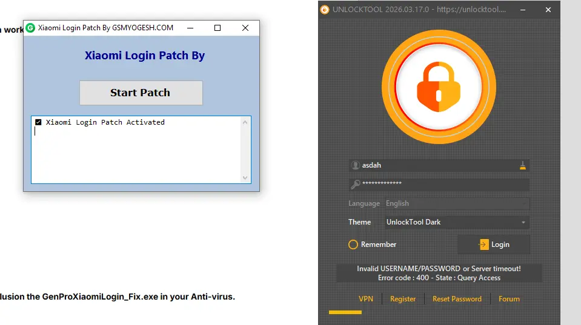Open the Language dropdown showing English
This screenshot has height=325, width=581.
pyautogui.click(x=457, y=203)
